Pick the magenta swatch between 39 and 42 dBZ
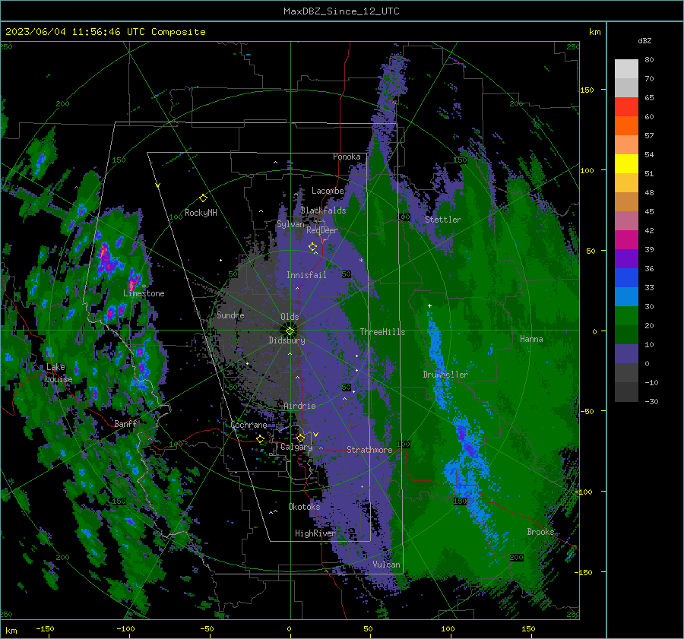Screen dimensions: 684x639 point(626,239)
